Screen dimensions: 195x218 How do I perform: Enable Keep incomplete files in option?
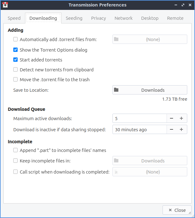click(x=15, y=161)
